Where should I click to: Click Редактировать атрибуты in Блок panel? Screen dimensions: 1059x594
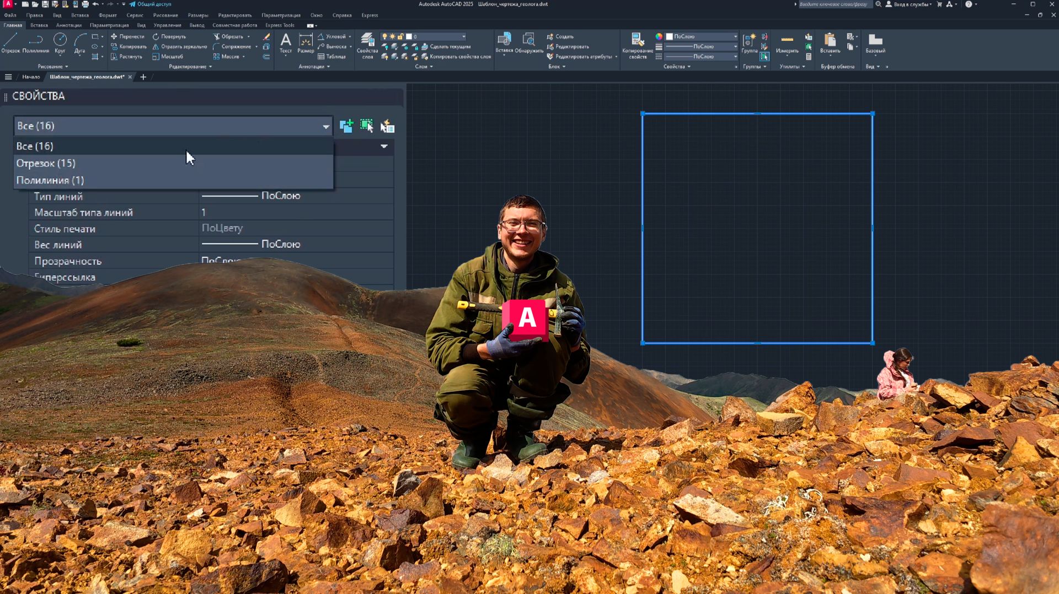pos(579,56)
